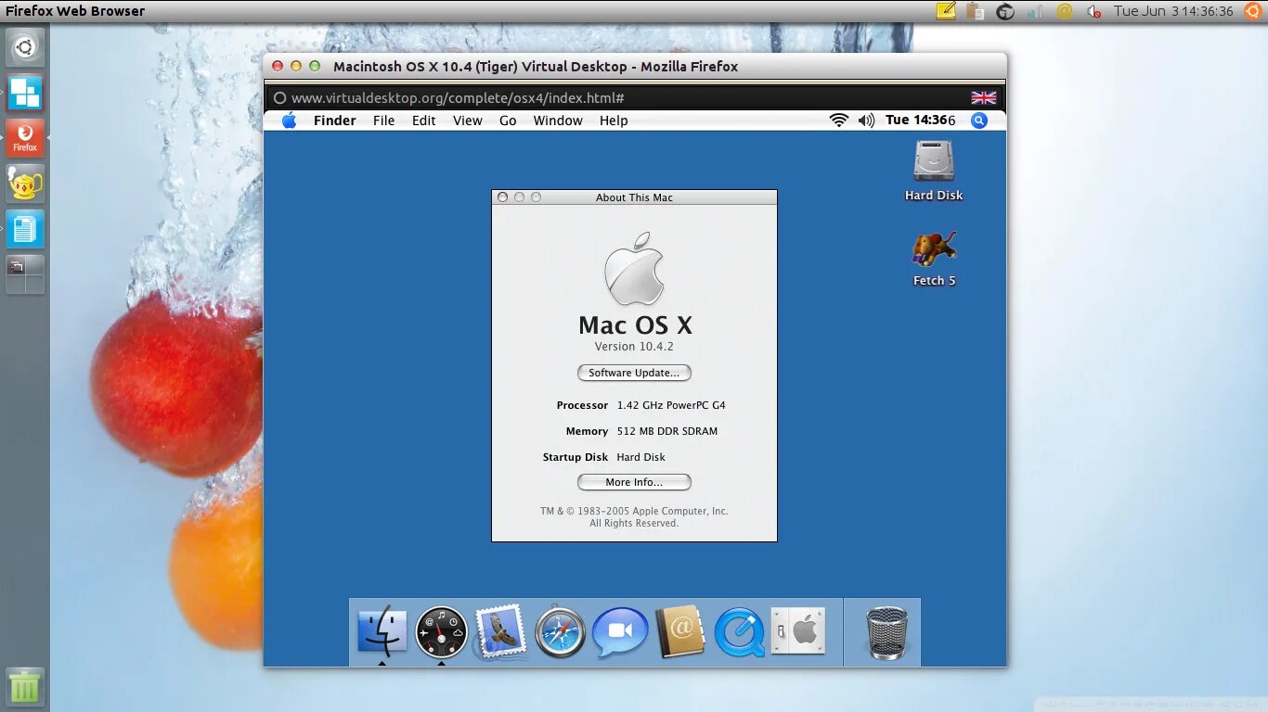Open the Window menu
1268x712 pixels.
[558, 121]
